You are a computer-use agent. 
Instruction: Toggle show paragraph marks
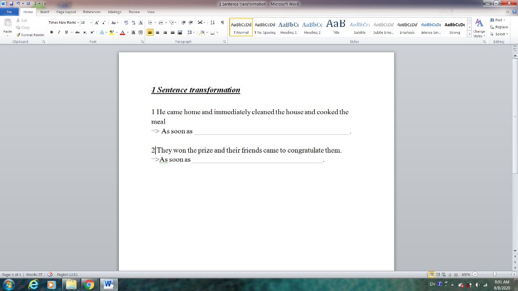(223, 23)
